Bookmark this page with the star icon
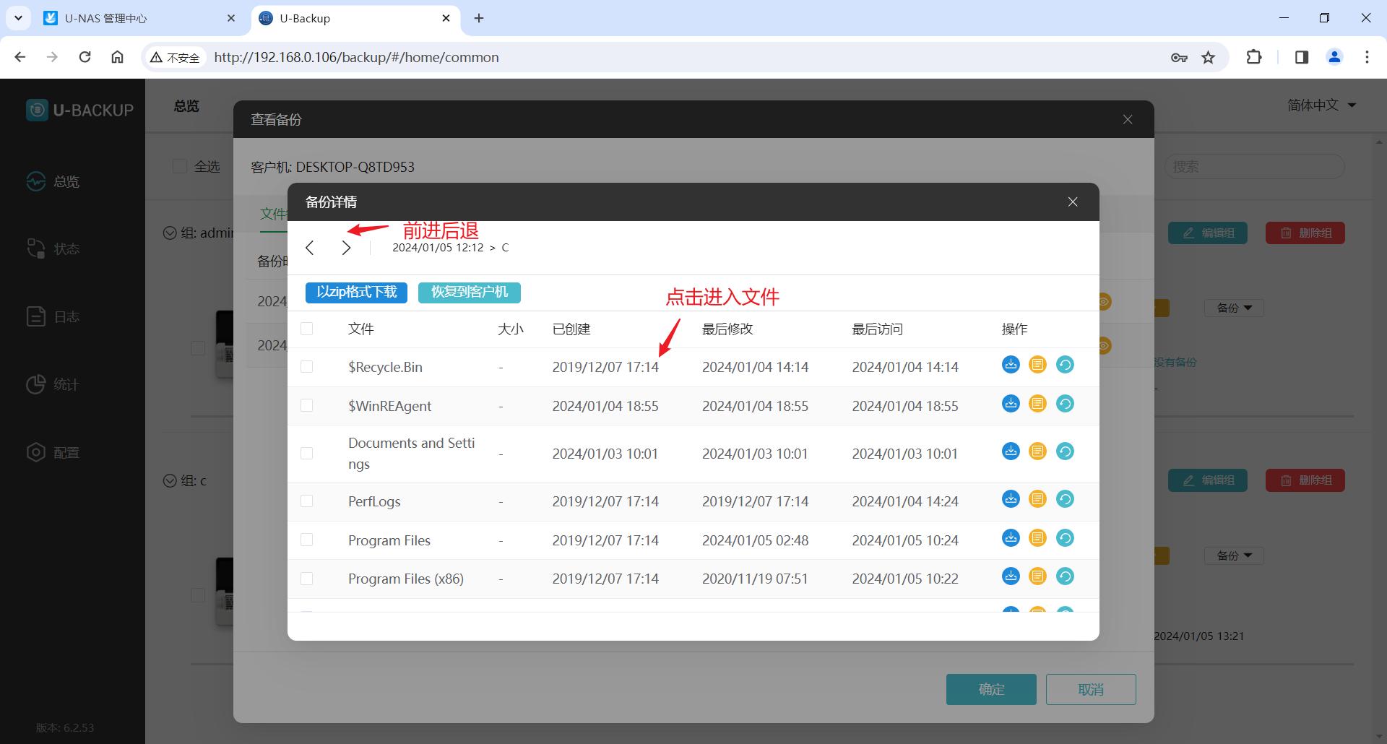Image resolution: width=1387 pixels, height=744 pixels. (x=1208, y=57)
